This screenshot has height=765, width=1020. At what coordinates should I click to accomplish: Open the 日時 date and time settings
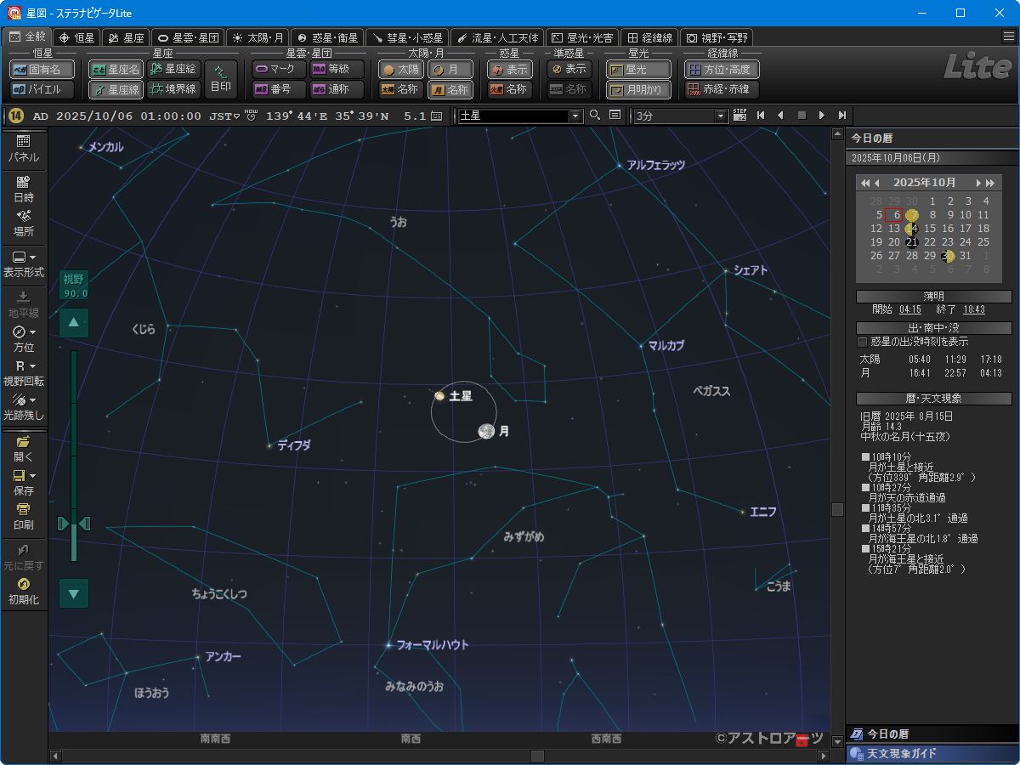pyautogui.click(x=24, y=188)
